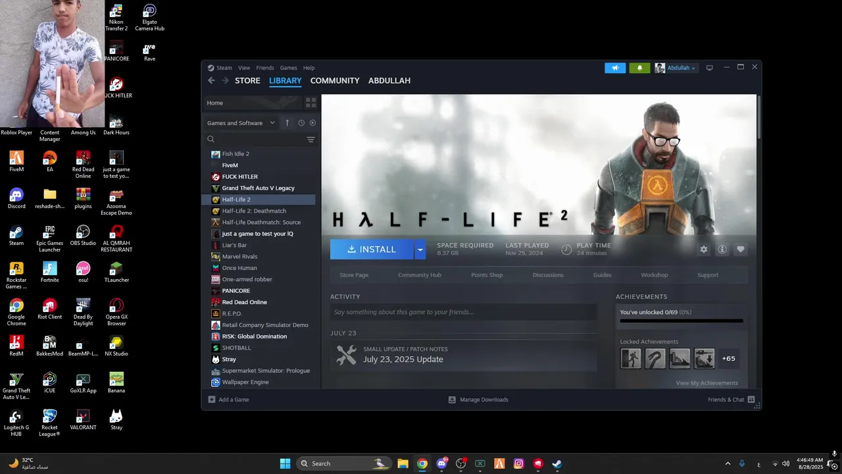Open File Explorer from the taskbar
This screenshot has width=842, height=474.
click(403, 463)
